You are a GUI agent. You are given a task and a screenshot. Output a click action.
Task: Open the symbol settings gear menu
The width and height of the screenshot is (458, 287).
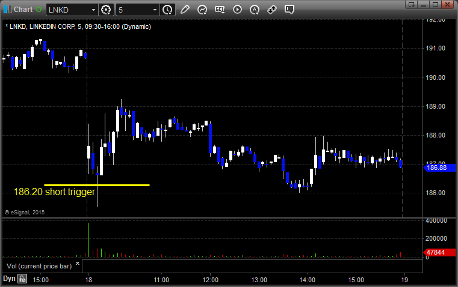pyautogui.click(x=106, y=10)
